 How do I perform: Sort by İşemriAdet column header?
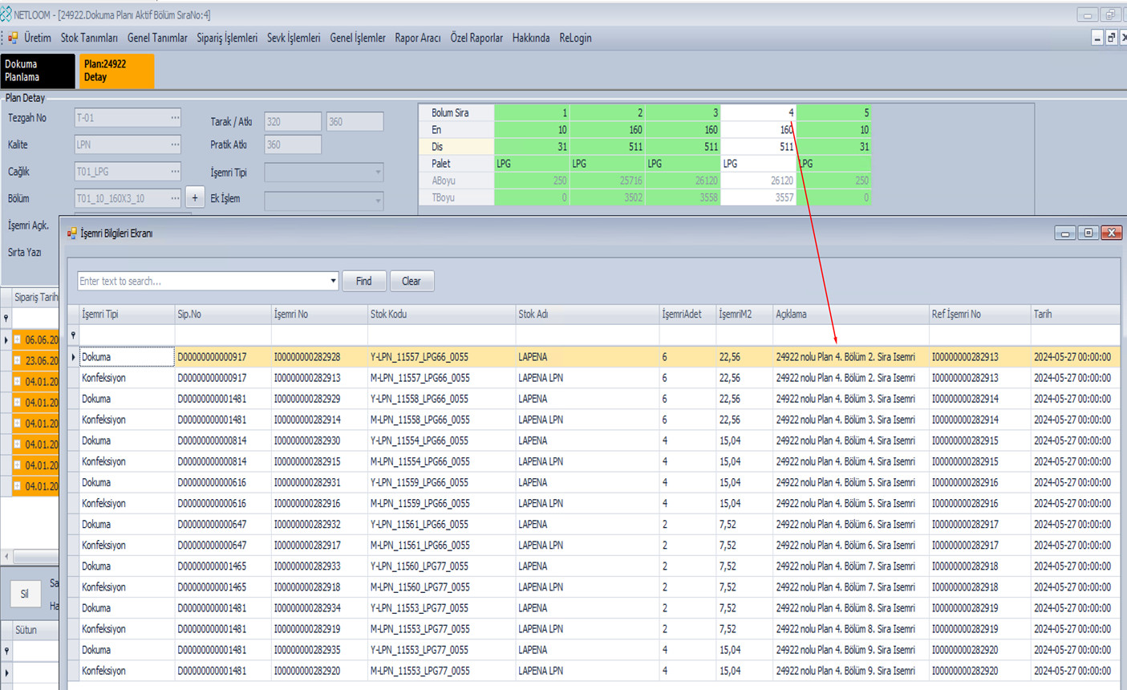[687, 315]
